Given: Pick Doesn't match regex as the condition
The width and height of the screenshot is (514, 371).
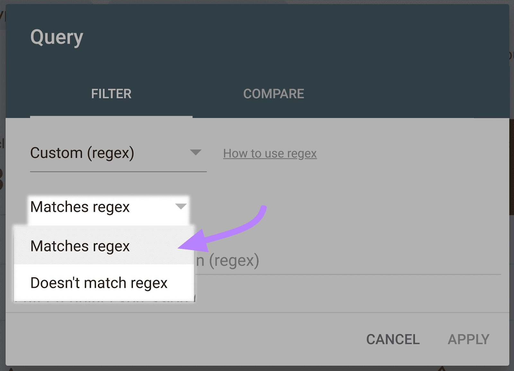Looking at the screenshot, I should click(x=99, y=283).
